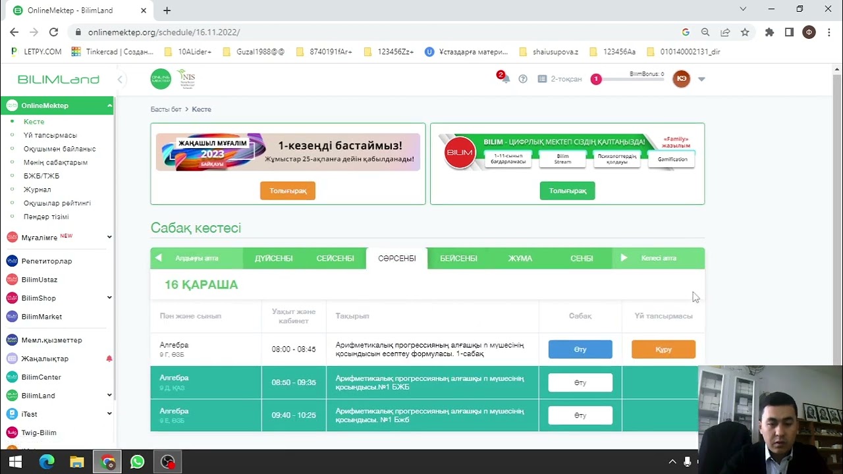Click the NIS logo in header
Image resolution: width=843 pixels, height=474 pixels.
pos(186,79)
